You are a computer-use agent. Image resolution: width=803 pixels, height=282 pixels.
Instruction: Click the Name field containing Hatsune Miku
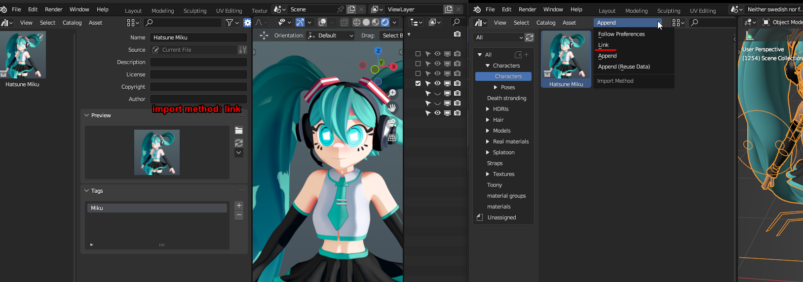click(x=198, y=37)
